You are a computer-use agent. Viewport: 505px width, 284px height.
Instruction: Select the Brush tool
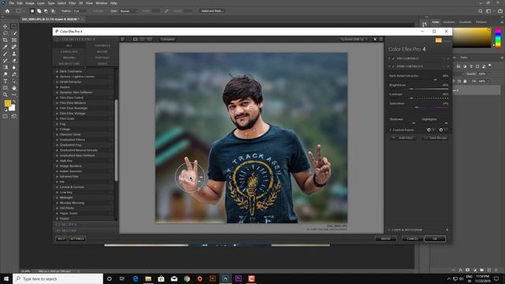click(6, 54)
